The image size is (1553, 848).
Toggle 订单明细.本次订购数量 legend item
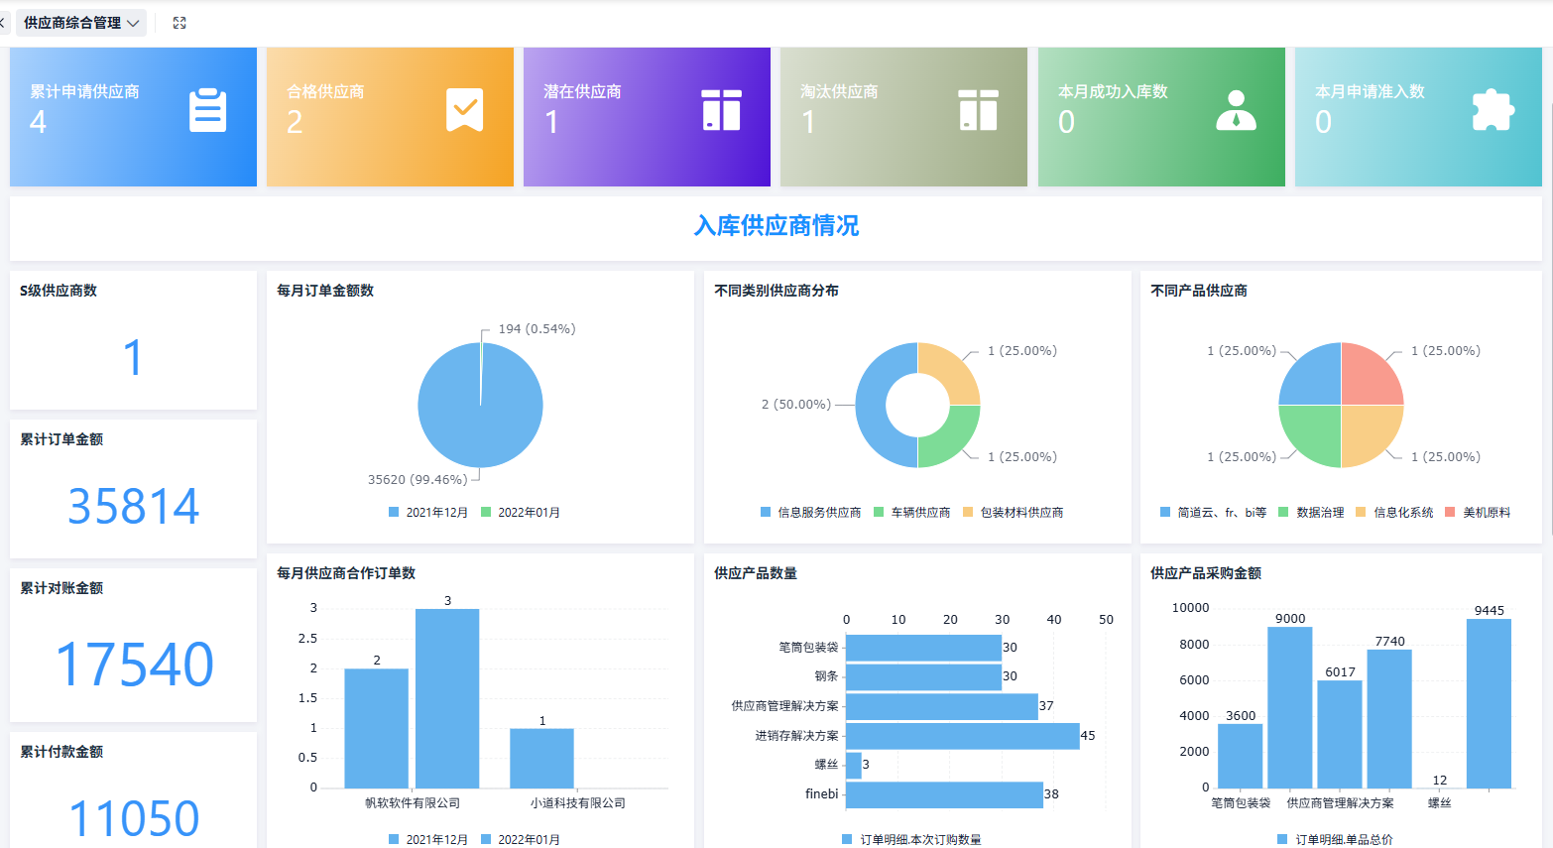tap(911, 840)
